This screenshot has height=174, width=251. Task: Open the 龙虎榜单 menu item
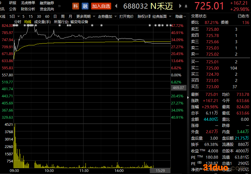coord(28,3)
